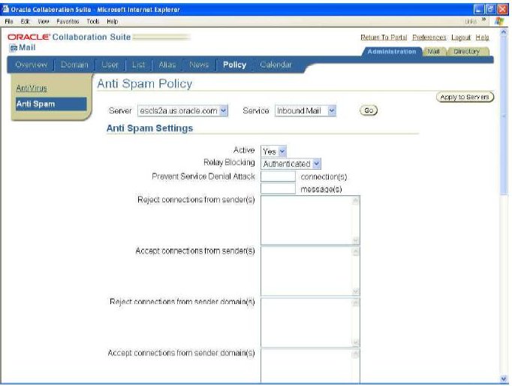Click the Return To Portal link
The width and height of the screenshot is (512, 386).
tap(384, 38)
